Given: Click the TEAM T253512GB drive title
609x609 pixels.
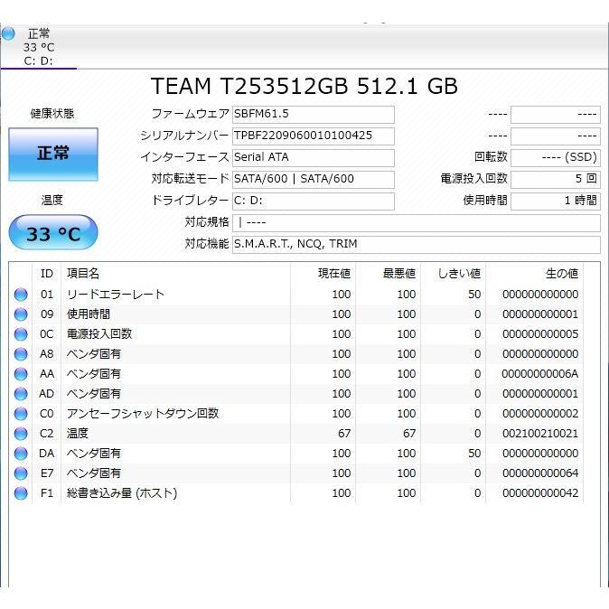Looking at the screenshot, I should (304, 87).
